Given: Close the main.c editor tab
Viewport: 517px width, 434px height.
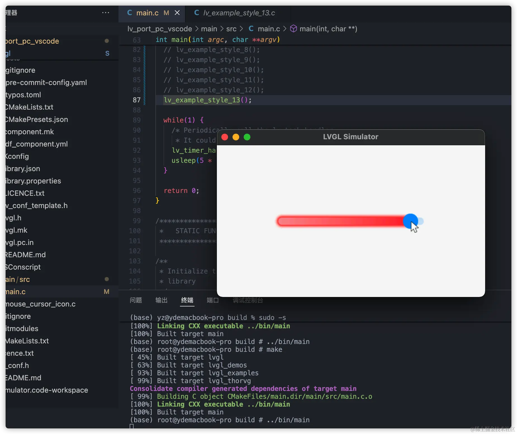Looking at the screenshot, I should pos(177,13).
